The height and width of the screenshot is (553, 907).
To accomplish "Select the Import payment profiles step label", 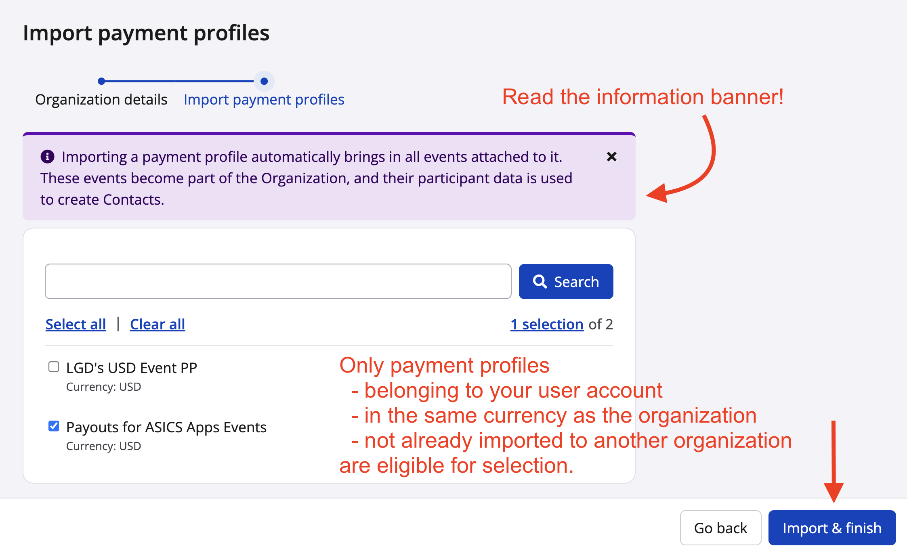I will [x=264, y=99].
